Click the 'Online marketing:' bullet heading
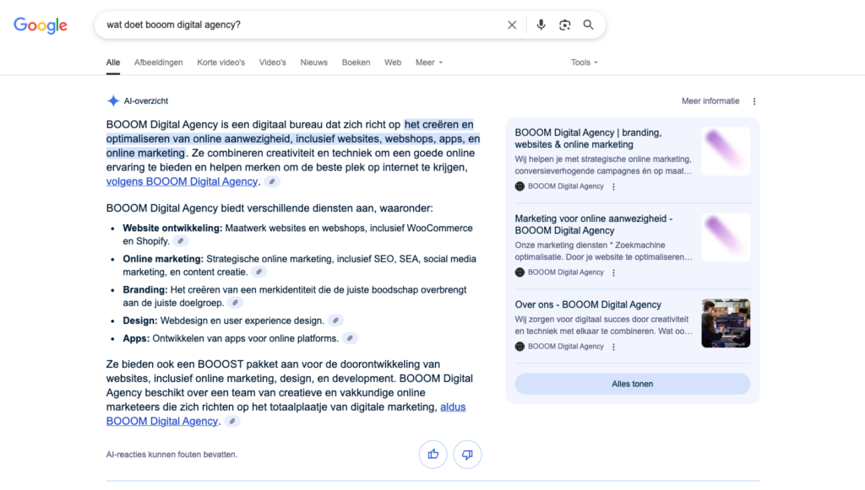The image size is (865, 490). click(x=163, y=259)
